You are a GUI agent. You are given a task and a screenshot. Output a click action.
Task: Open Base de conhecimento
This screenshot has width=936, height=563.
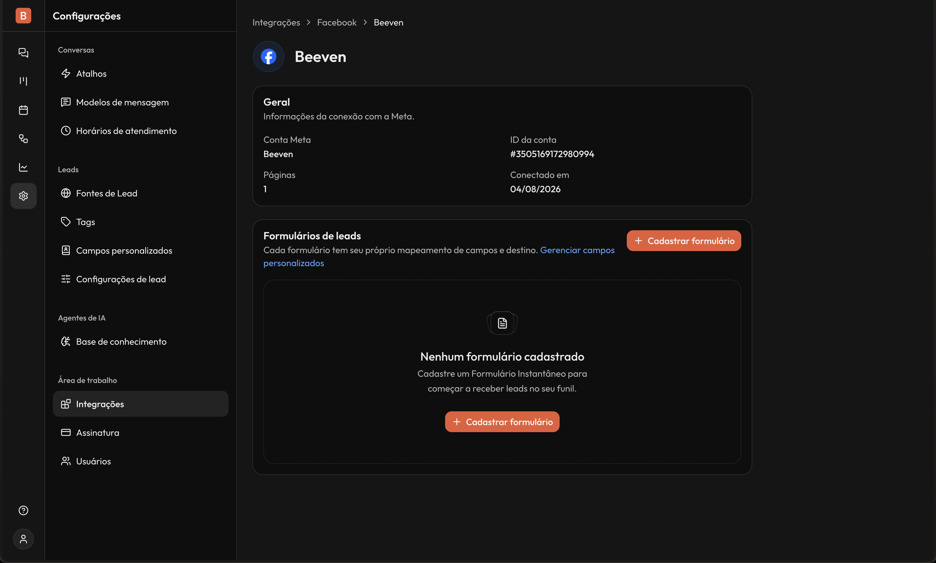141,341
